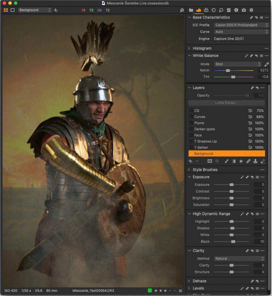Open the White Balance presets menu icon
This screenshot has width=272, height=296.
click(261, 56)
